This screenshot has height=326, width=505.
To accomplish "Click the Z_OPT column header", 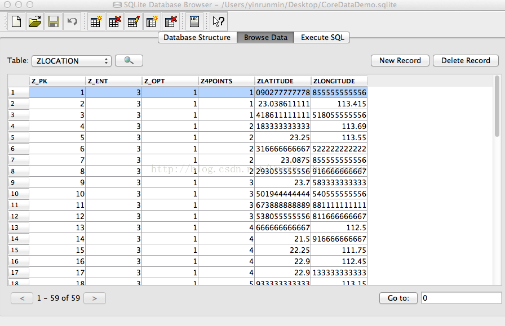I will (x=170, y=81).
